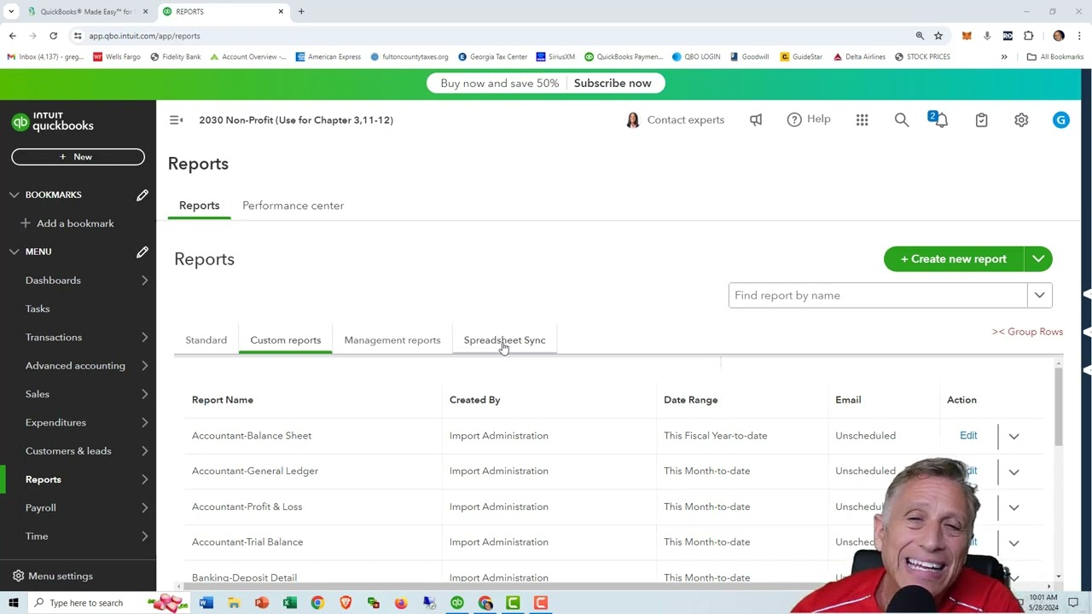Click the Subscribe now button

[x=613, y=84]
